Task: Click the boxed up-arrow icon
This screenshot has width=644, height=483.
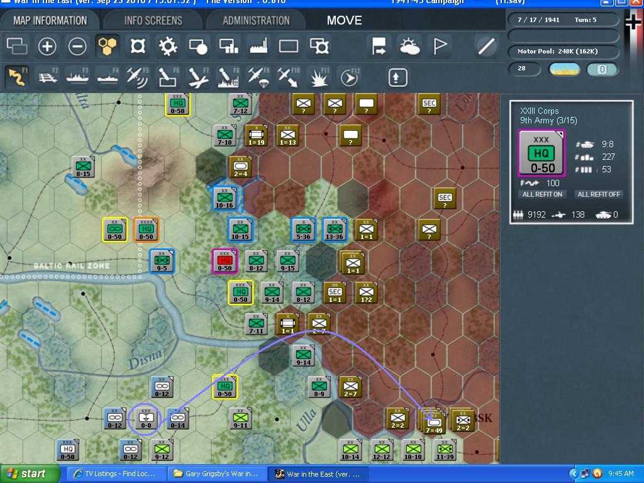Action: 397,77
